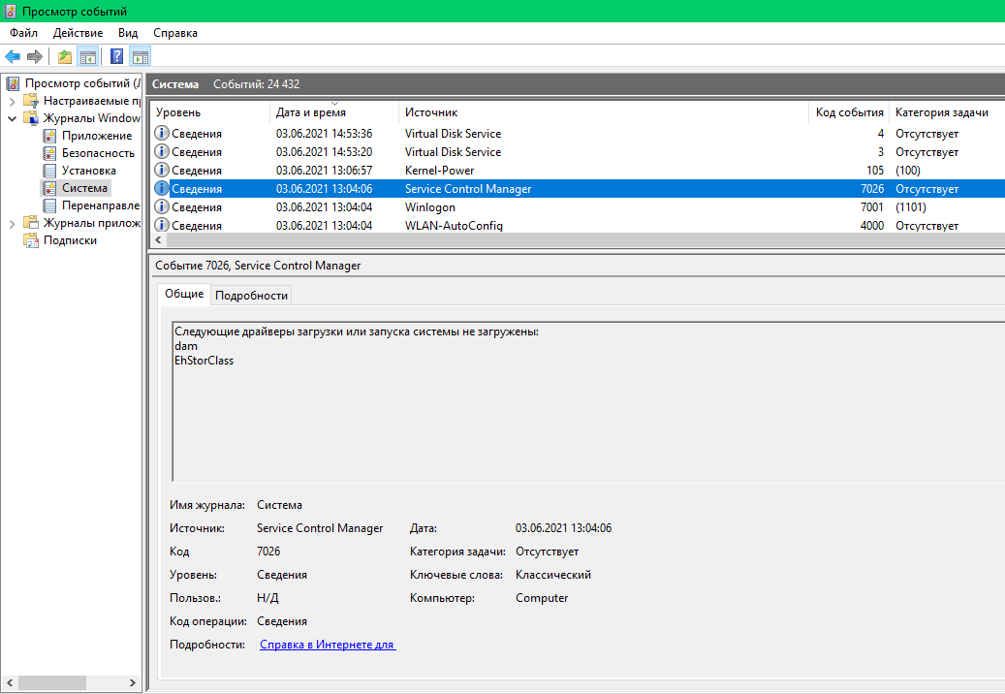Click the info icon of the Winlogon row
The width and height of the screenshot is (1005, 694).
[162, 207]
